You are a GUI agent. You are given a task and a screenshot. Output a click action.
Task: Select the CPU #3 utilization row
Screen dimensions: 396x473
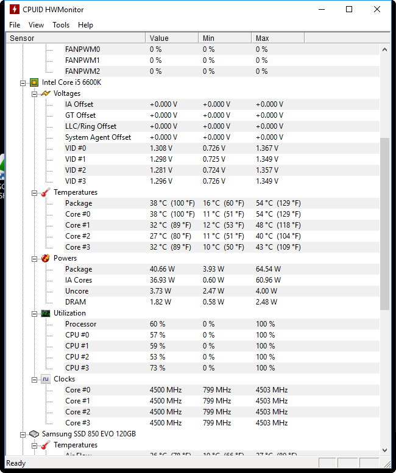(x=222, y=368)
